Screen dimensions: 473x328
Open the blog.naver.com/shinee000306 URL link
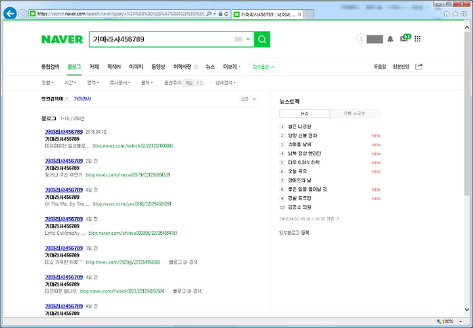(133, 233)
